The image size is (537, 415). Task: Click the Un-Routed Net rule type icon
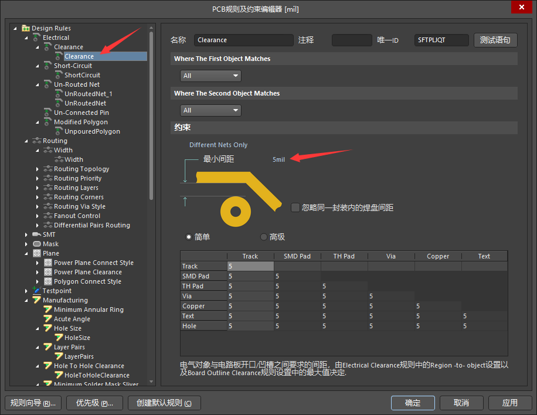[x=48, y=84]
